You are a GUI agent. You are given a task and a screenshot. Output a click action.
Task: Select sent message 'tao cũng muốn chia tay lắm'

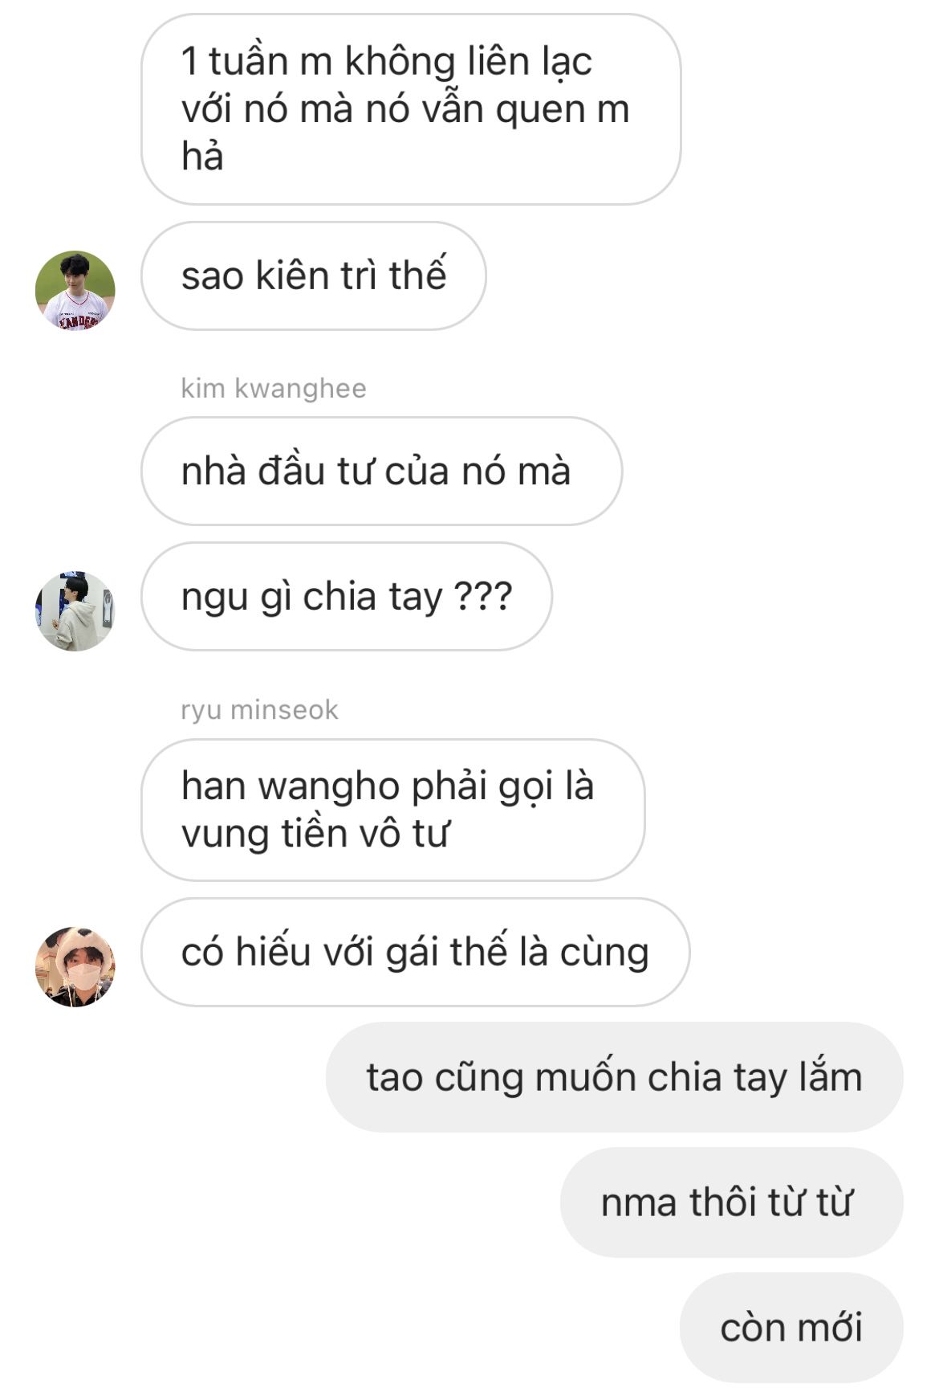(x=615, y=1077)
